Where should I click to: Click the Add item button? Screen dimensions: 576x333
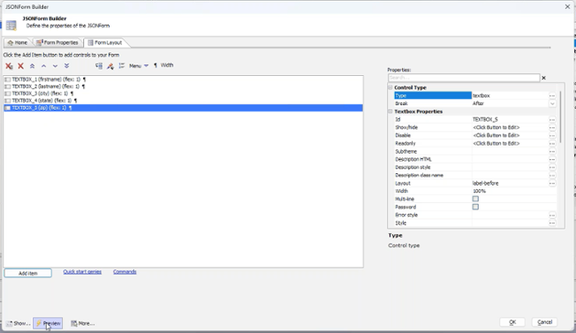(28, 273)
